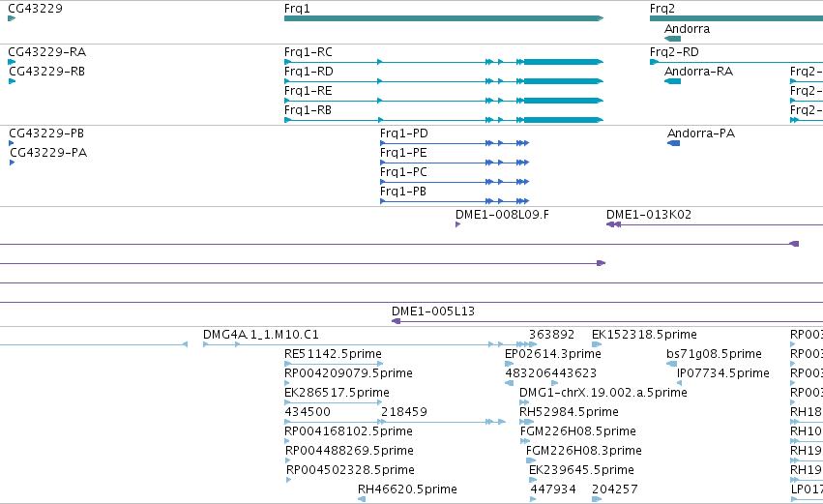Select the CG43229 gene label

click(x=35, y=9)
